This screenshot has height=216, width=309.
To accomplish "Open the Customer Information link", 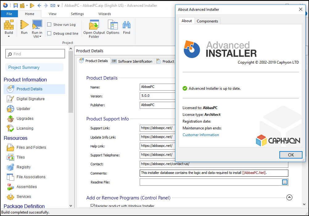I will (x=201, y=135).
